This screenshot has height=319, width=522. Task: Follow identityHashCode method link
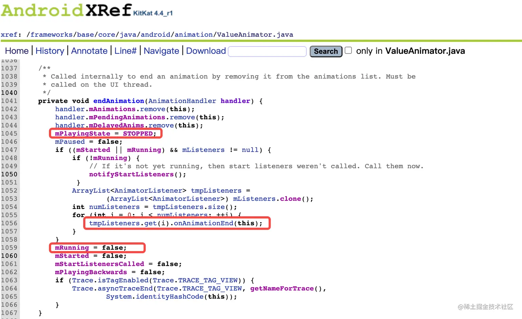click(170, 297)
